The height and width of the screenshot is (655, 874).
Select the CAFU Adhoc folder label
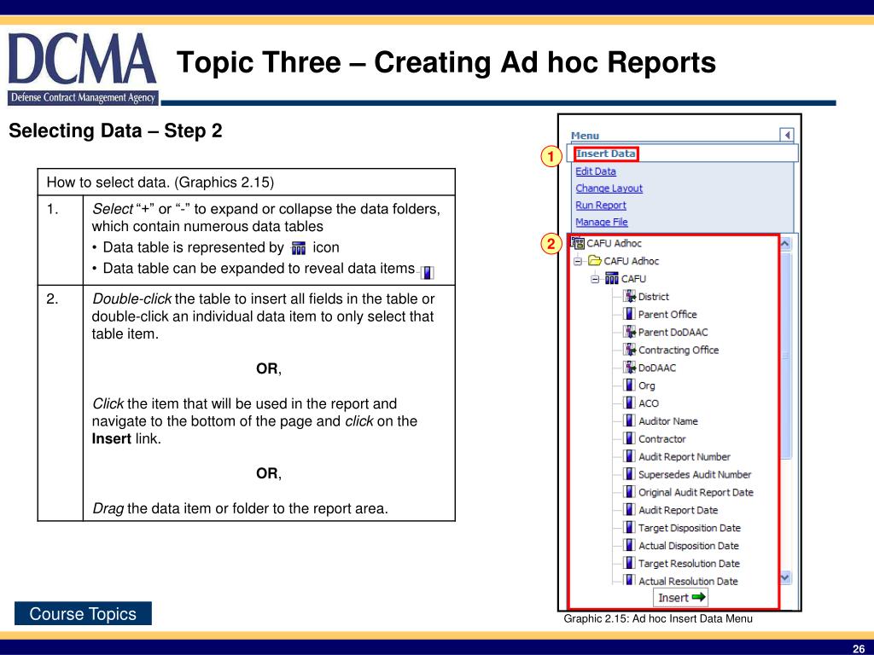[631, 261]
